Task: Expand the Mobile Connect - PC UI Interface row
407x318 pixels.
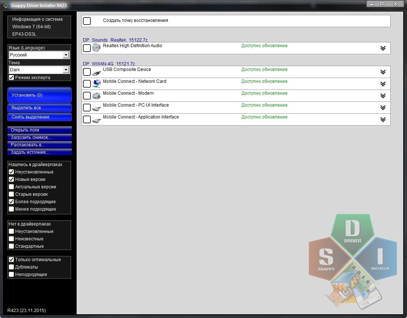Action: [x=383, y=108]
